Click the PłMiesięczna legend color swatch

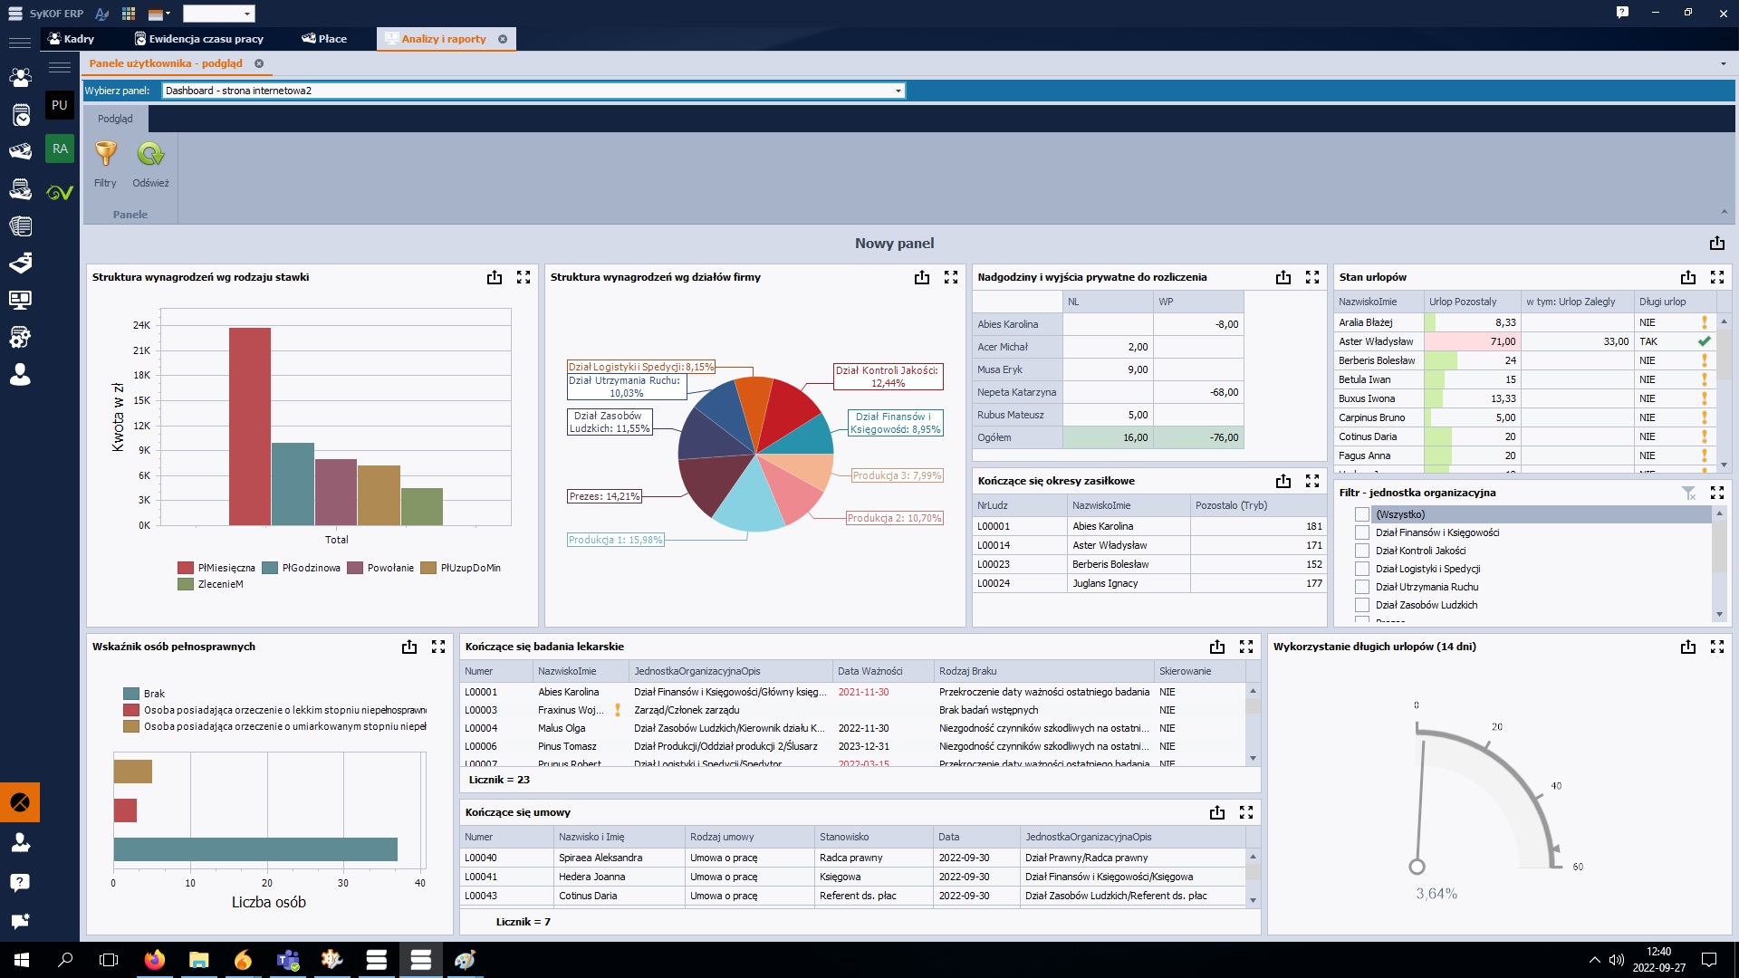click(186, 568)
